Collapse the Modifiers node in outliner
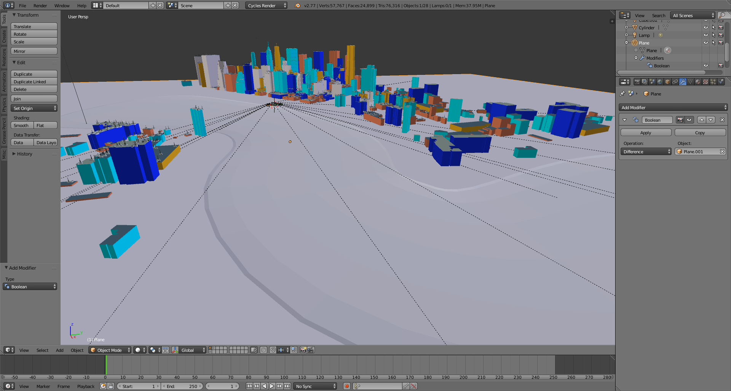 click(x=636, y=58)
